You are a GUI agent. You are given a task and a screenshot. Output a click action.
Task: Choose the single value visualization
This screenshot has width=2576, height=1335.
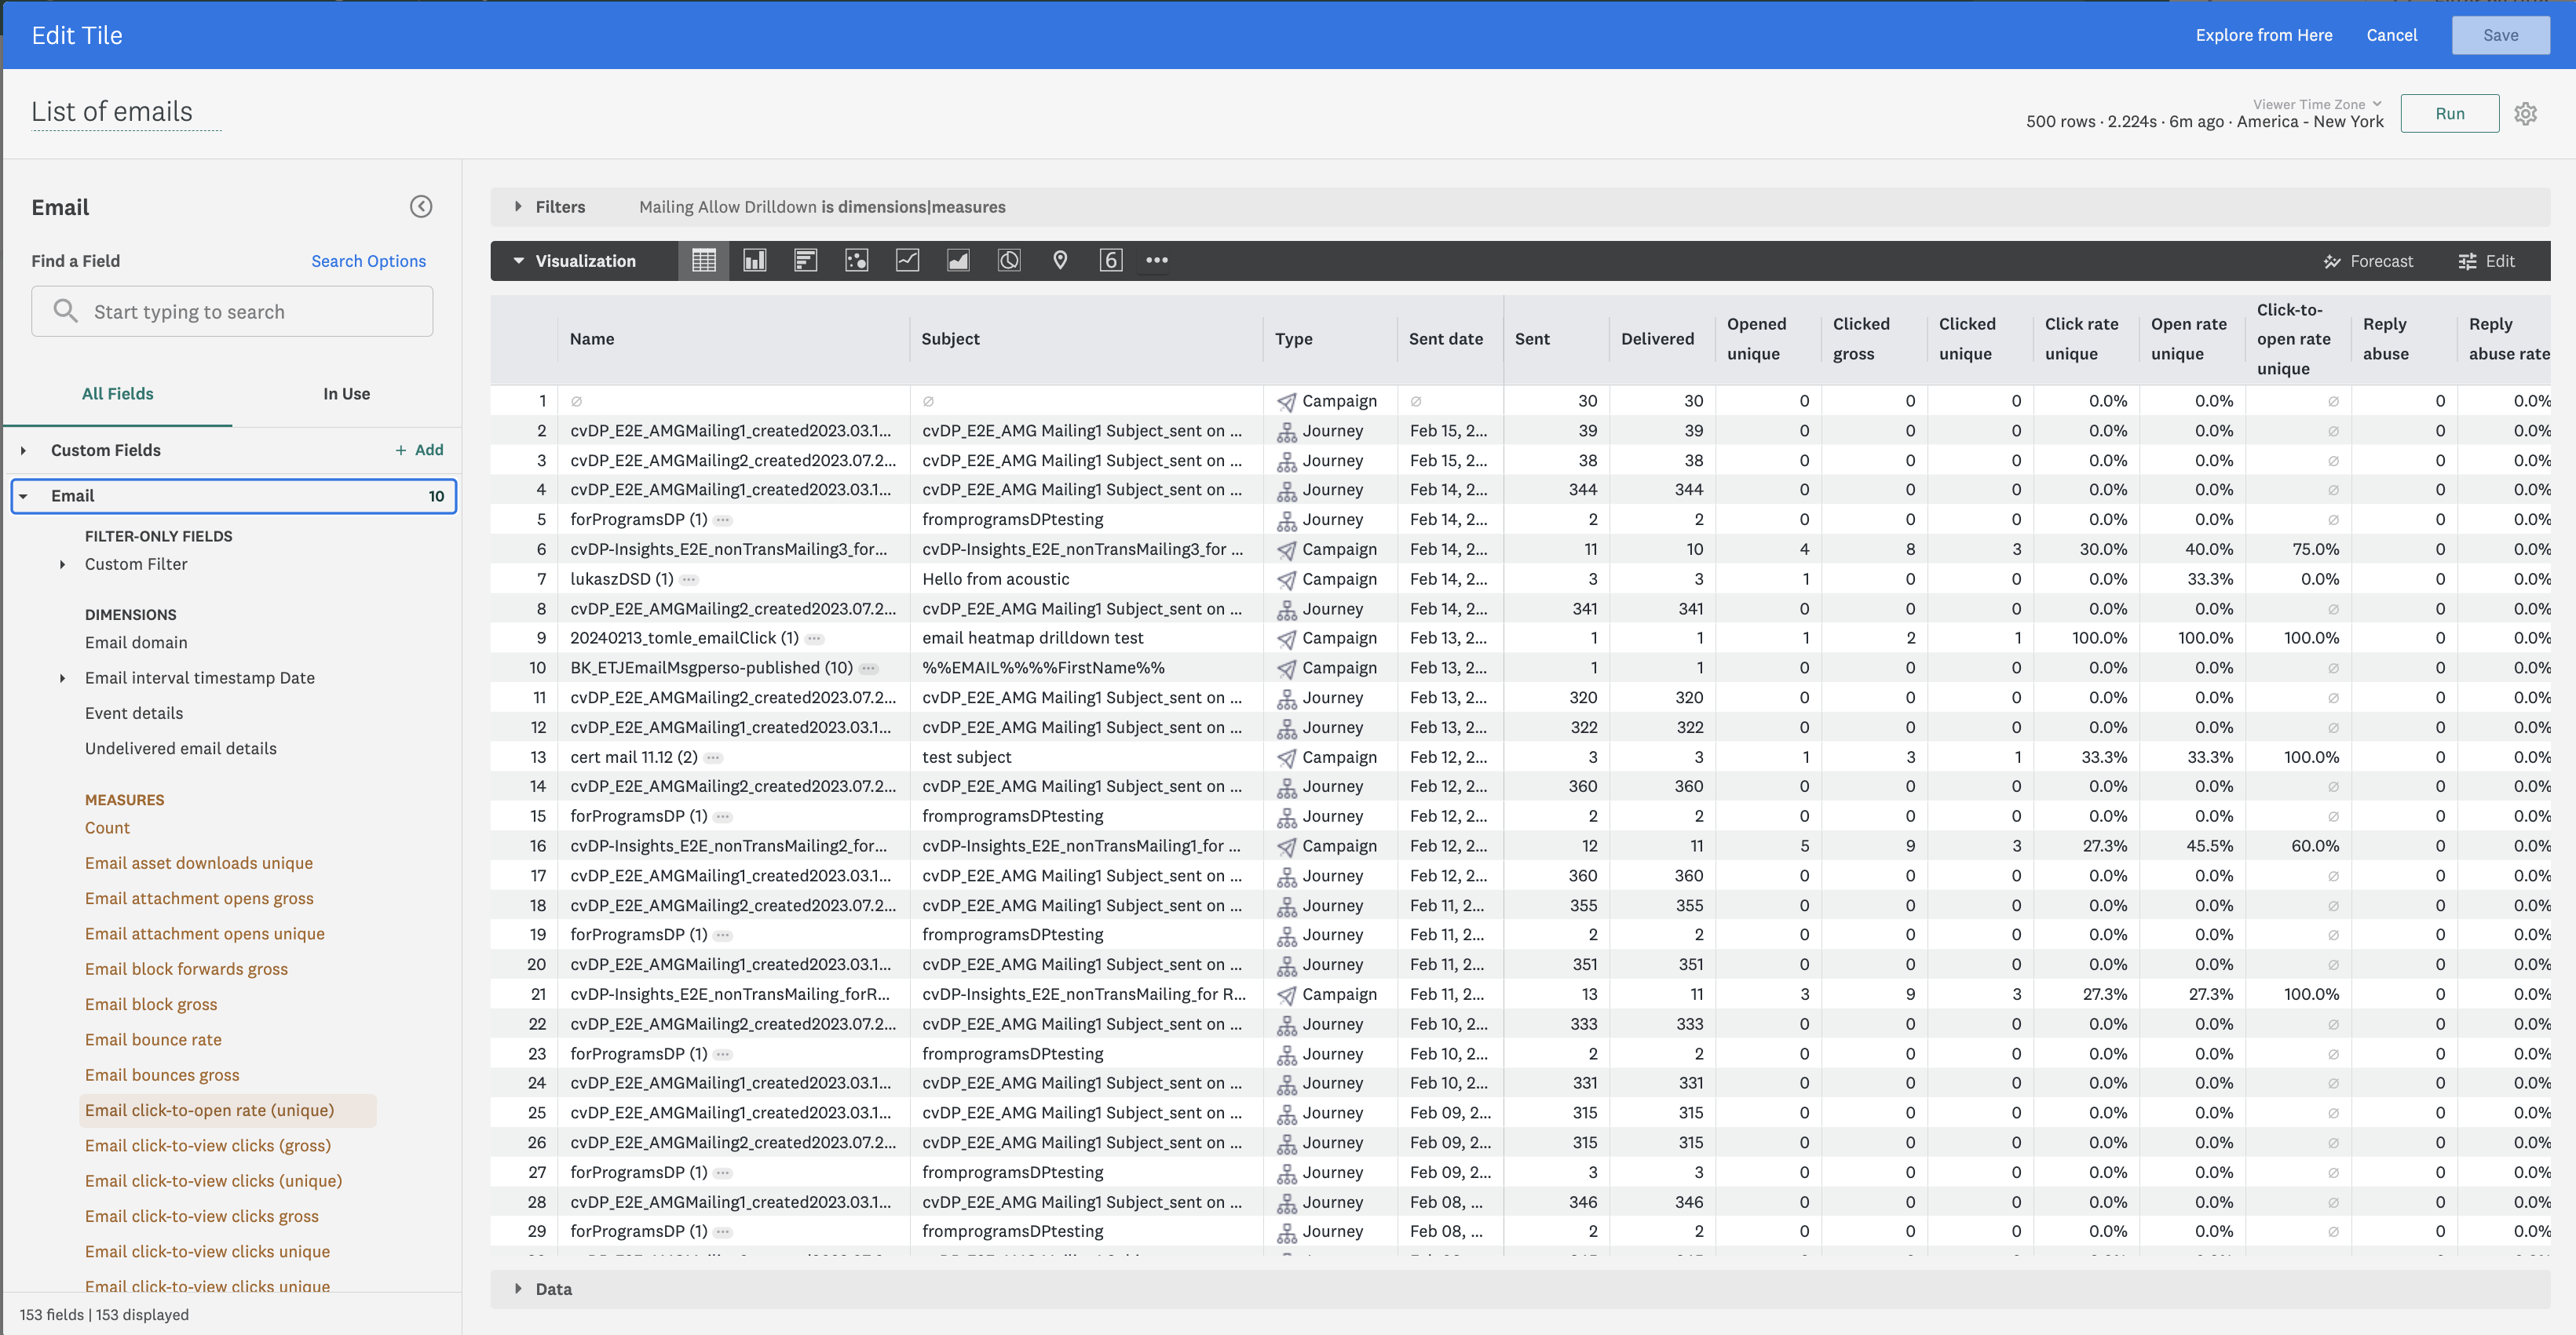tap(1110, 260)
